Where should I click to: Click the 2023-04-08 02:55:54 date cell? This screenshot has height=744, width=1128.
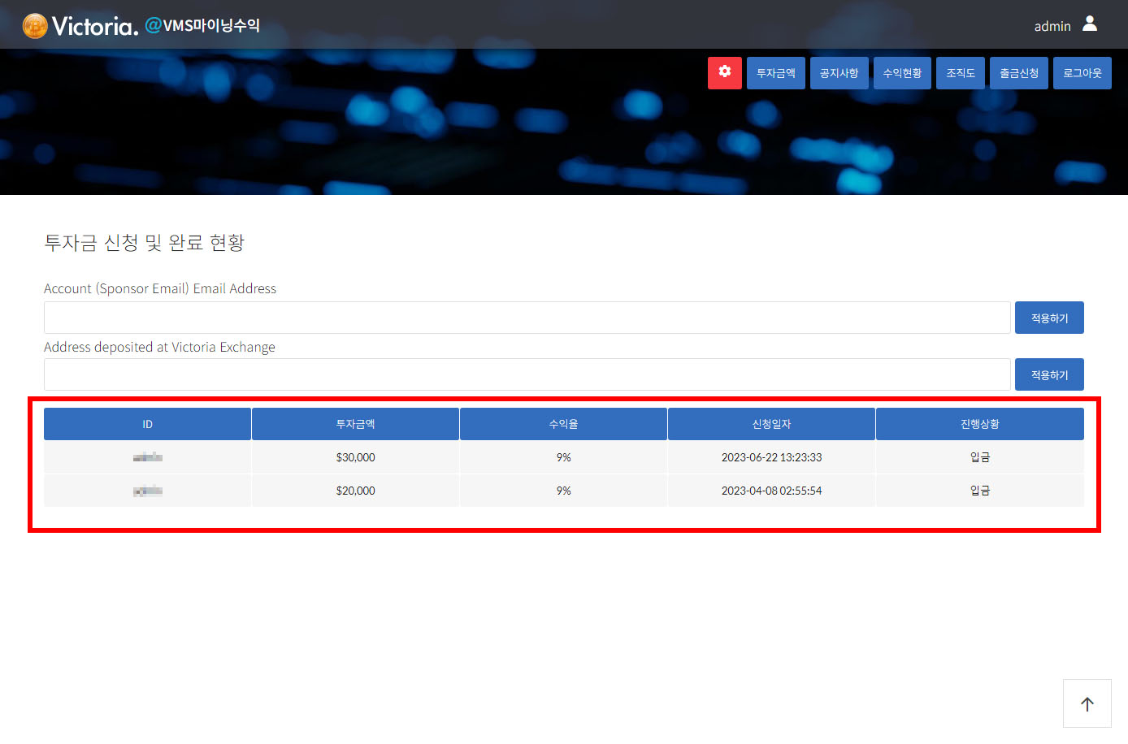[x=771, y=491]
